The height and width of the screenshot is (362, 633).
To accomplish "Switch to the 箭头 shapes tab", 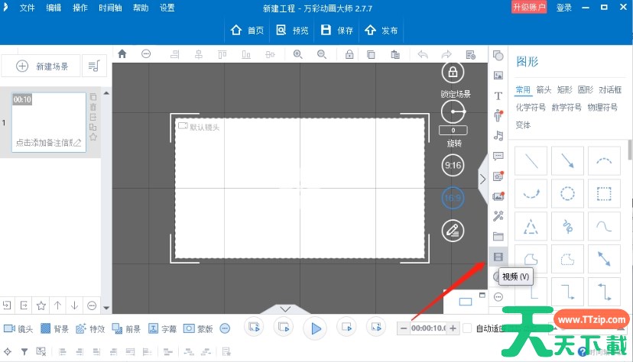I will [544, 89].
